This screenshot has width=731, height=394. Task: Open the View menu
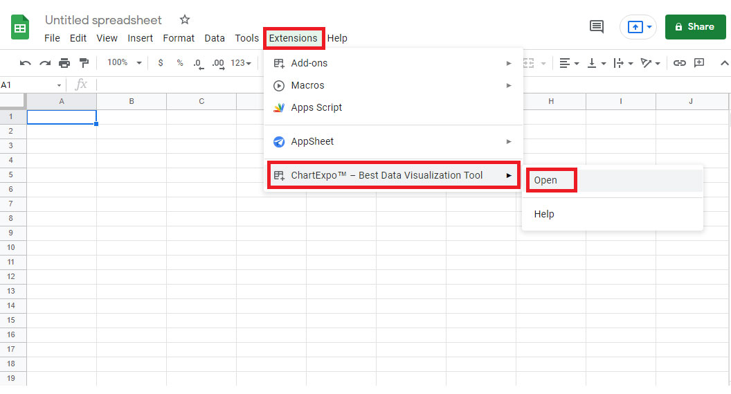pyautogui.click(x=107, y=38)
